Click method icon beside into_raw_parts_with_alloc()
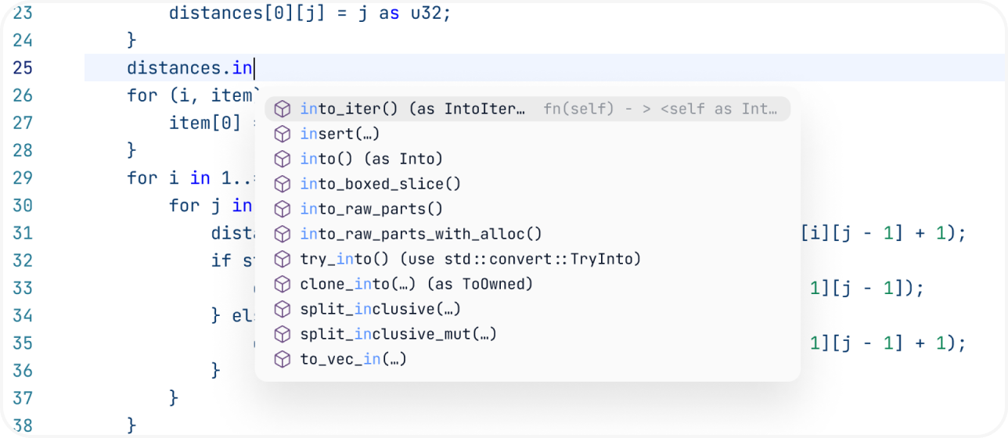This screenshot has height=438, width=1008. tap(283, 234)
